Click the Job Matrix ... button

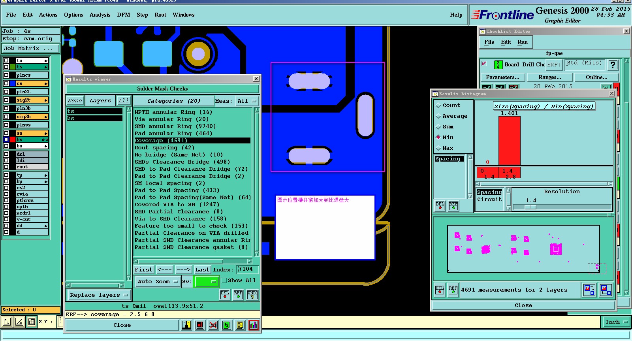click(x=30, y=49)
